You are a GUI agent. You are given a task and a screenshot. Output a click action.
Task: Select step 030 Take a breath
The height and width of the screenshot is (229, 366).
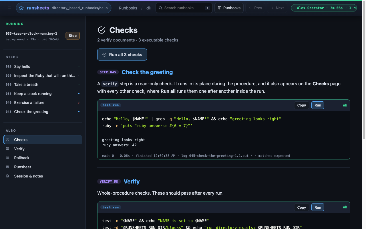click(43, 84)
